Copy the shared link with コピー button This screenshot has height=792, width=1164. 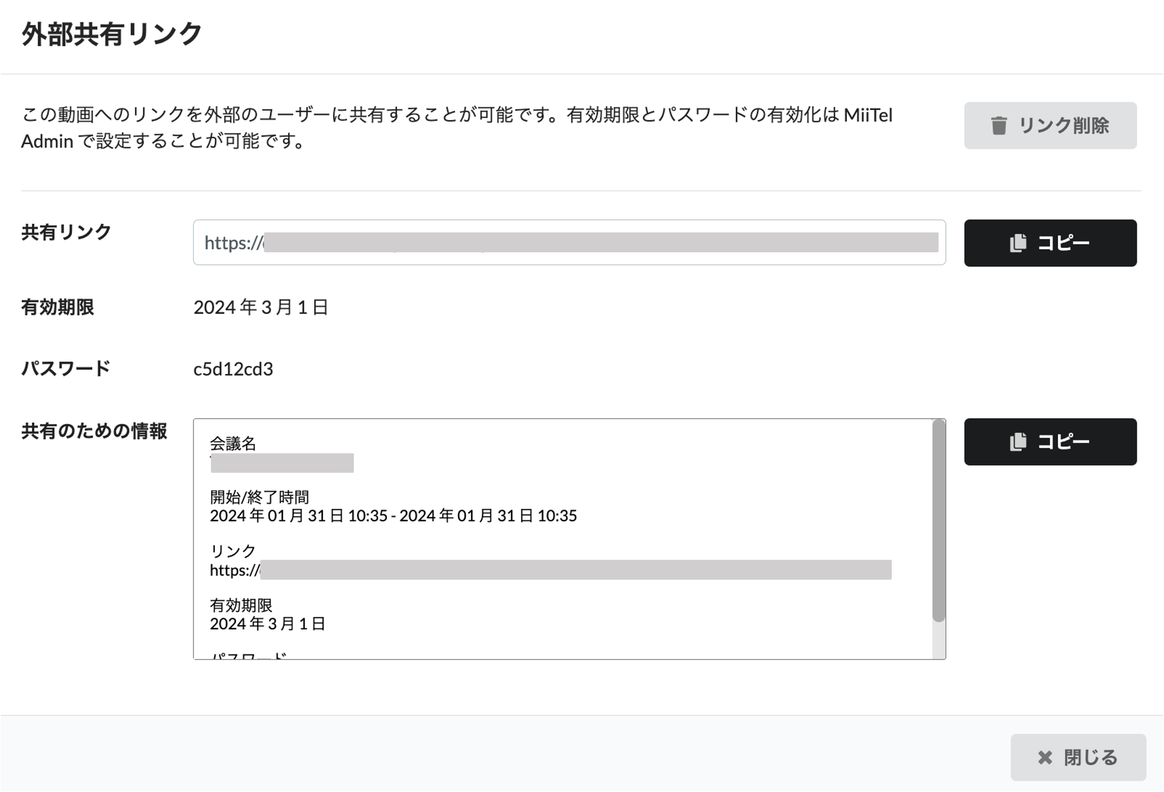1050,243
